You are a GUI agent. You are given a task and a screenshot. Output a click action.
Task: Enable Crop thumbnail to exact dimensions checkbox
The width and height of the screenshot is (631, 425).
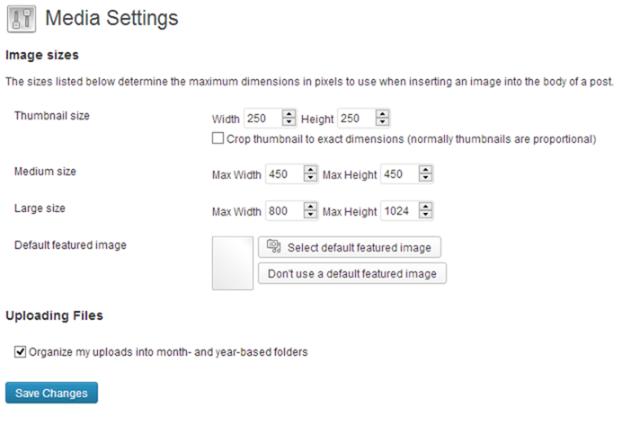(x=218, y=138)
